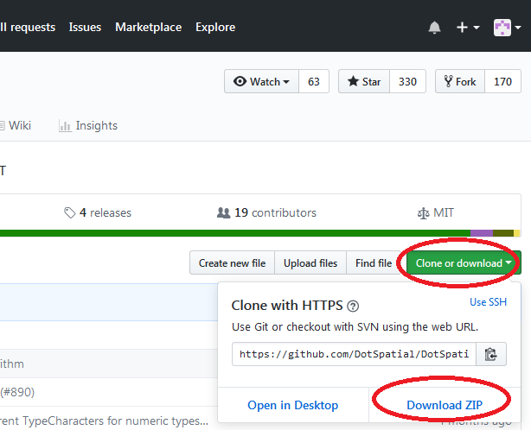Switch to Use SSH
This screenshot has width=531, height=430.
488,302
